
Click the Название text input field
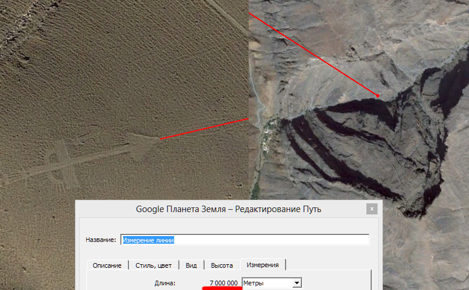tap(245, 240)
